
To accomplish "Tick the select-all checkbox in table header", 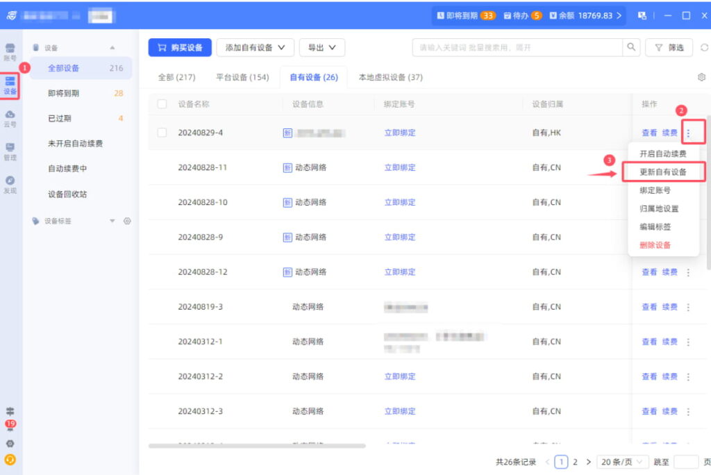I will (x=162, y=104).
